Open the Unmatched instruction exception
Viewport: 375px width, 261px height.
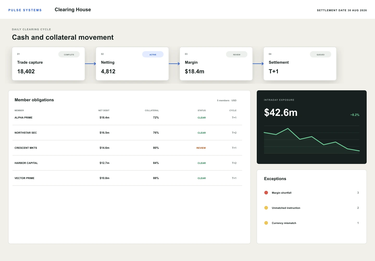(x=312, y=208)
